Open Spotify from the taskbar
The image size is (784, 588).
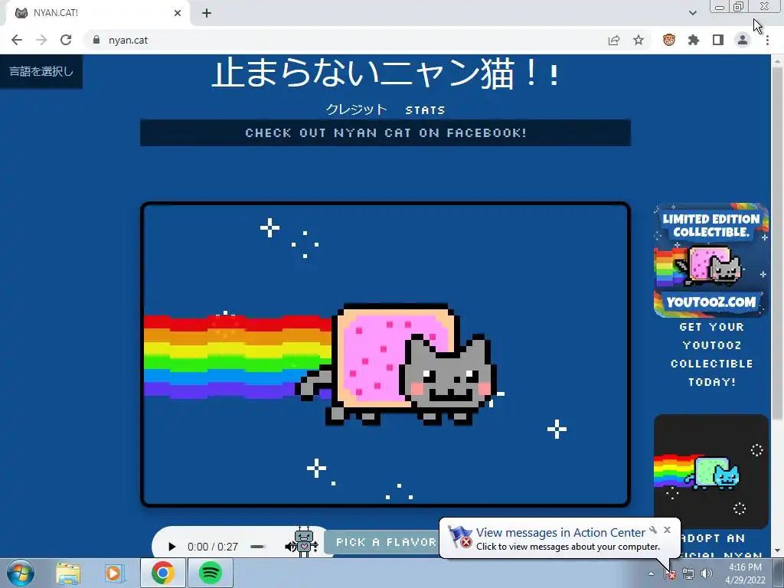(x=211, y=573)
